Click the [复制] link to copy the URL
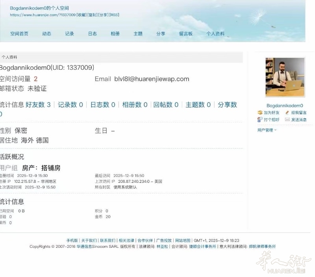This screenshot has width=315, height=277. [x=93, y=15]
